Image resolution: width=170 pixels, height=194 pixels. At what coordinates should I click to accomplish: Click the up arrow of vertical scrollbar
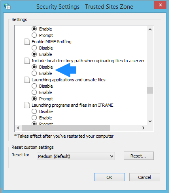150,29
